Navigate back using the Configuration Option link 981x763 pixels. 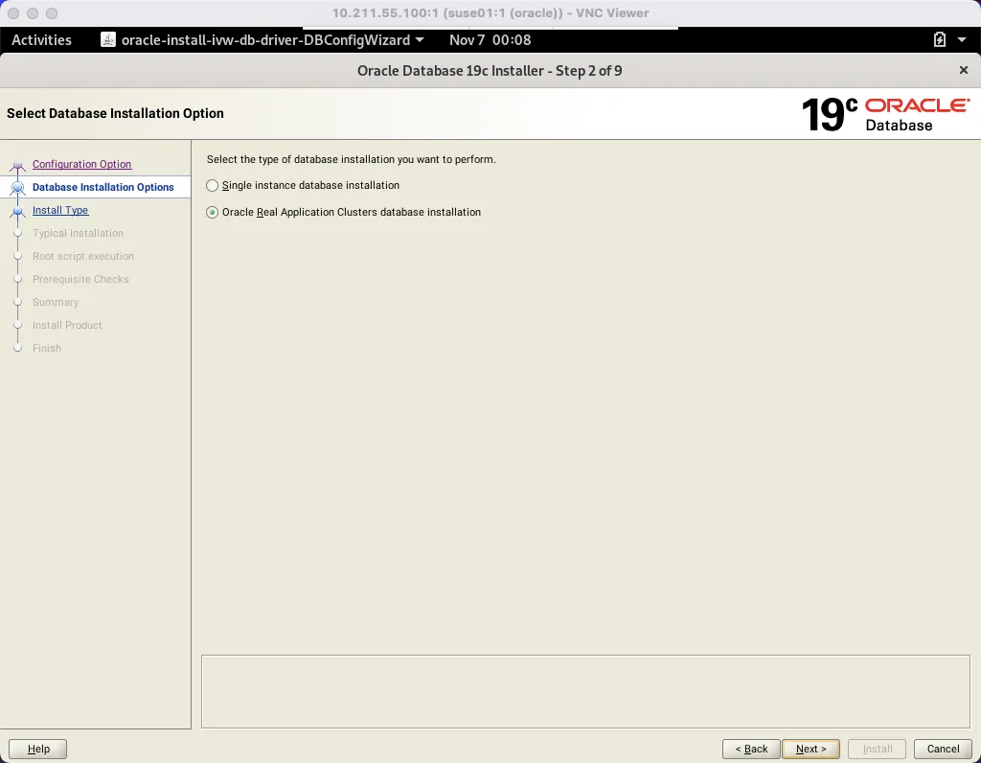[x=81, y=164]
